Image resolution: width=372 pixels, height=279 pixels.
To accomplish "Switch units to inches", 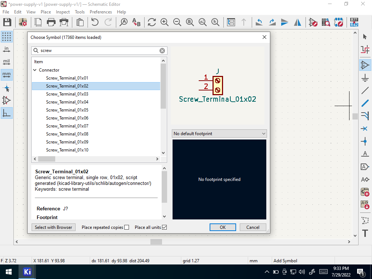I will click(7, 49).
